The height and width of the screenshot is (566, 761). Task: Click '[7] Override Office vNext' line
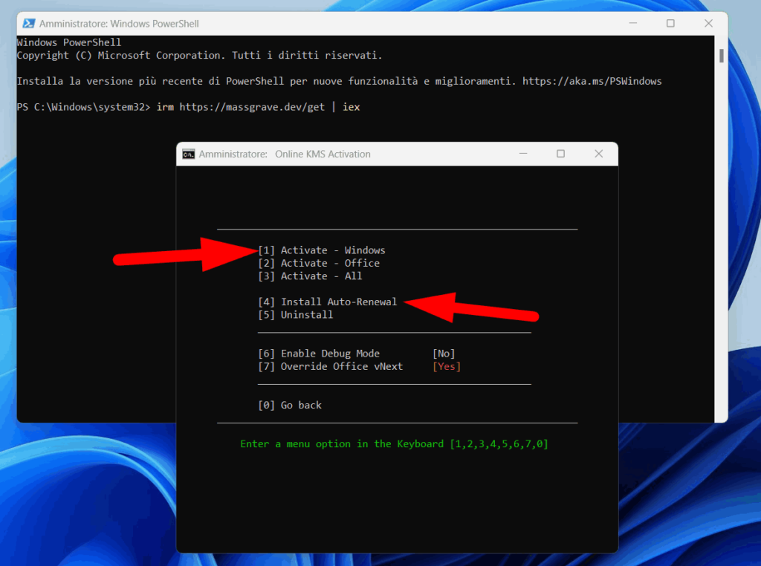pyautogui.click(x=331, y=367)
